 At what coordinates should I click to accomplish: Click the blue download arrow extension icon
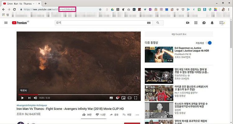205,10
